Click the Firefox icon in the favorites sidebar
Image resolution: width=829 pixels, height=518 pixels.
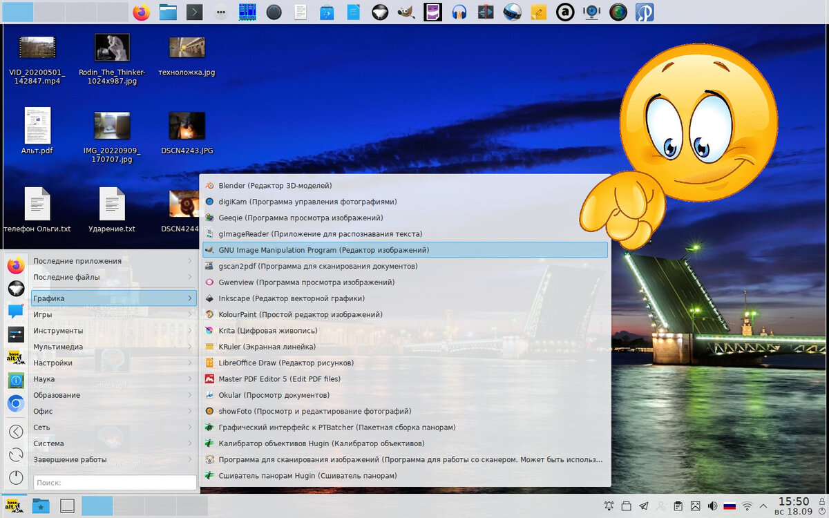16,265
